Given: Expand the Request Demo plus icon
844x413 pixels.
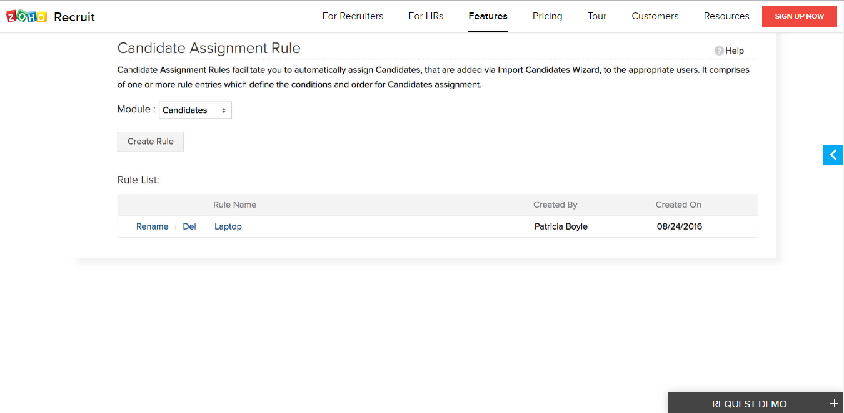Looking at the screenshot, I should [833, 404].
